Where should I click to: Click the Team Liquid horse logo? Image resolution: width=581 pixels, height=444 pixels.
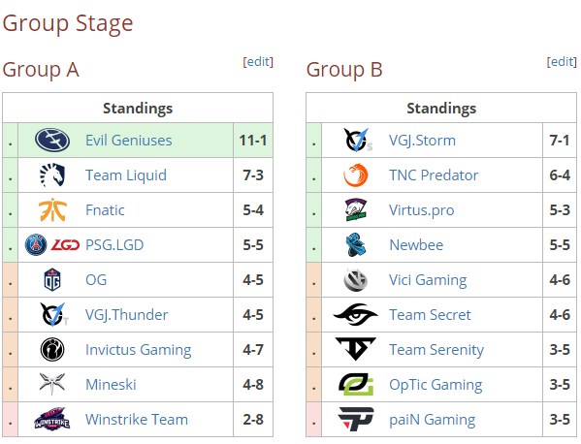[52, 175]
